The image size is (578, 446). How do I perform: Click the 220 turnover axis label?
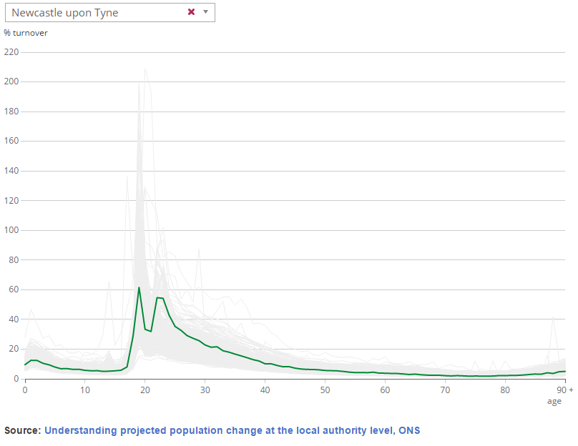click(x=11, y=52)
